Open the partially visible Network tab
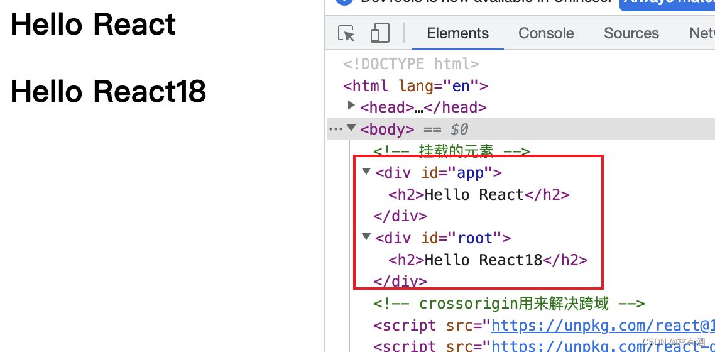 click(x=702, y=33)
